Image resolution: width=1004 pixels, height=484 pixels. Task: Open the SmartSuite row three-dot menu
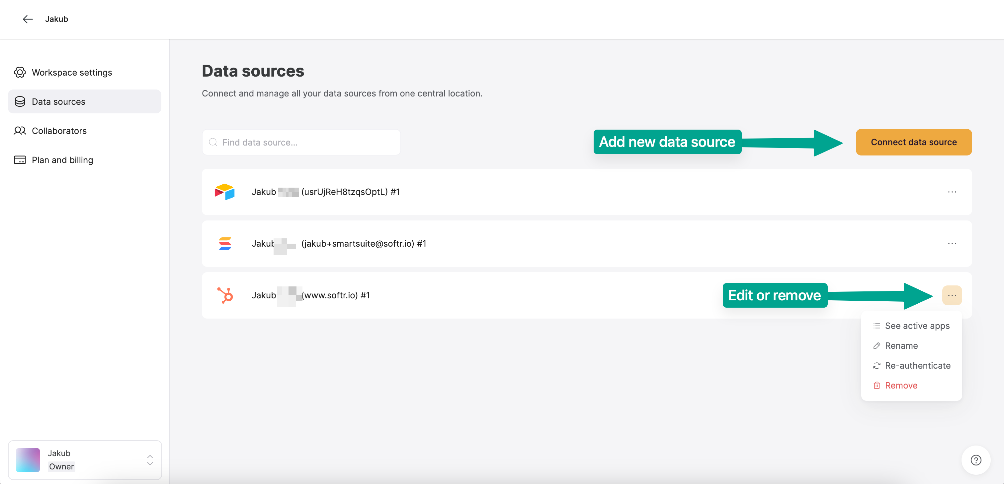[952, 244]
